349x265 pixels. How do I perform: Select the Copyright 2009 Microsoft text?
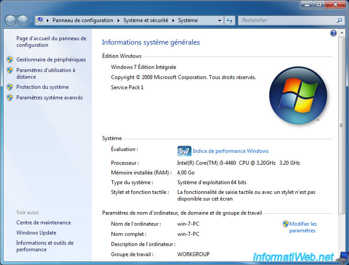point(184,77)
